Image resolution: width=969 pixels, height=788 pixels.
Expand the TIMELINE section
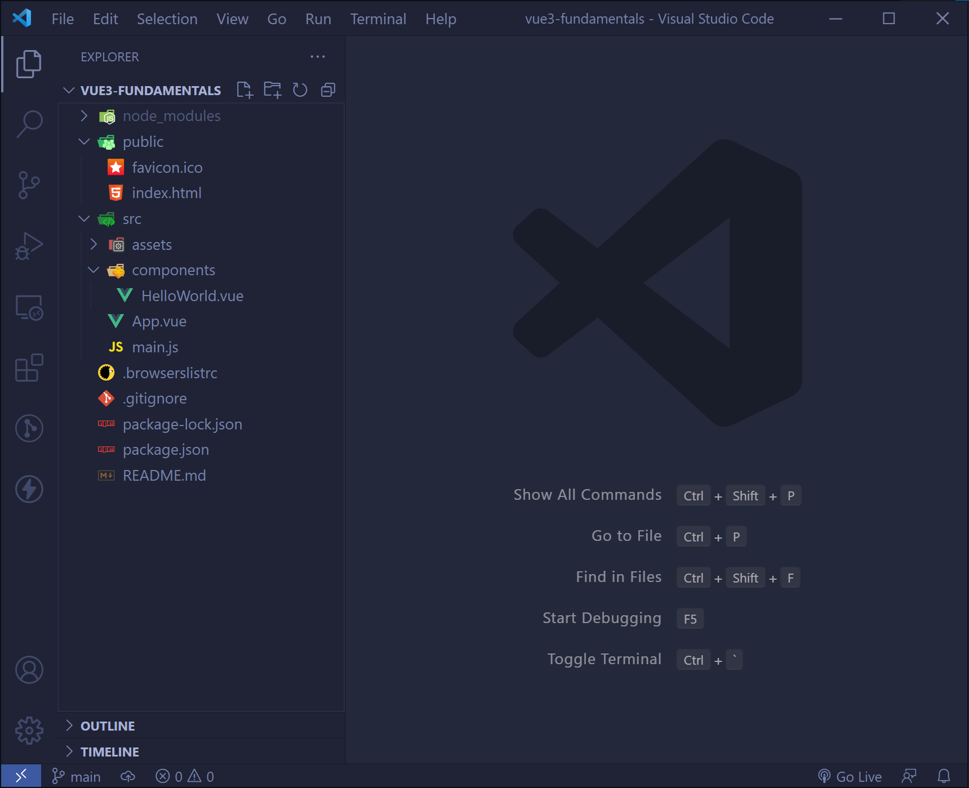[109, 752]
